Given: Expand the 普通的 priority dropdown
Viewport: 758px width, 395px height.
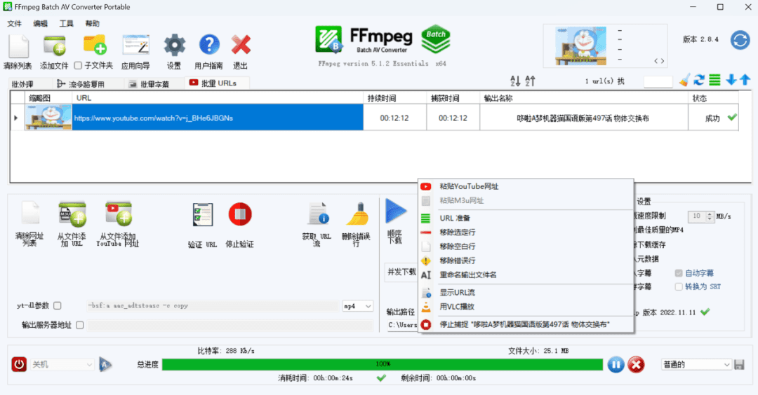Looking at the screenshot, I should tap(696, 364).
